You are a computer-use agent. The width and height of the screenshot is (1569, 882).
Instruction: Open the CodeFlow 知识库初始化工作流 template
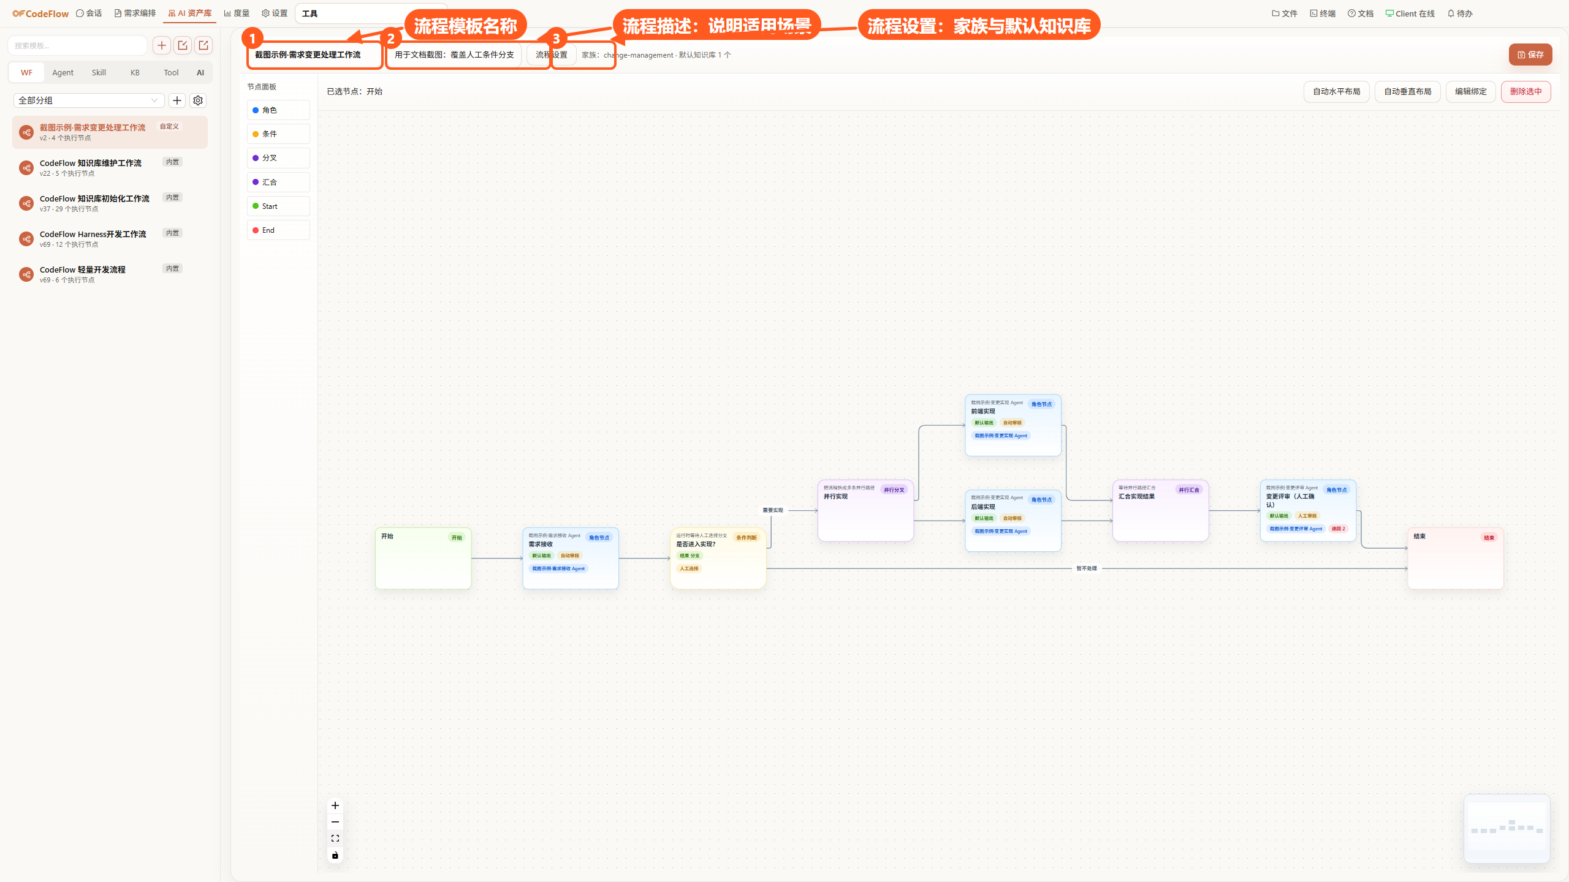(110, 203)
